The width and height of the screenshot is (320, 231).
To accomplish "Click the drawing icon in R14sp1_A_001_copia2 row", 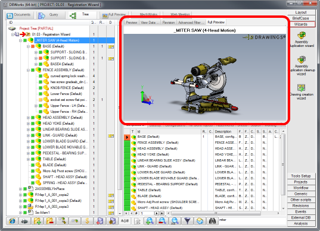I will pos(111,195).
